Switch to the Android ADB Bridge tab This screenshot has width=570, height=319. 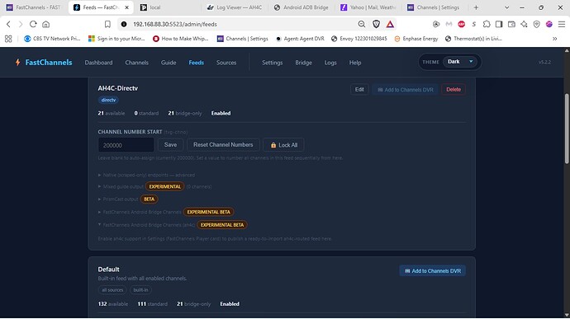tap(302, 7)
